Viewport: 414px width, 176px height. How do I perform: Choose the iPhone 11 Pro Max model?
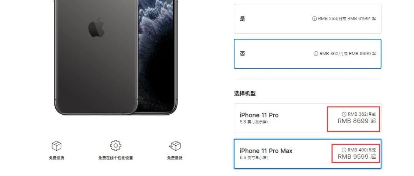pyautogui.click(x=308, y=154)
